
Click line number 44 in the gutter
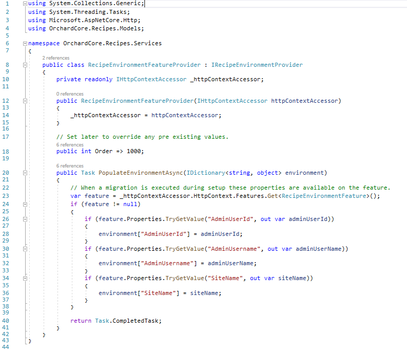tap(6, 347)
